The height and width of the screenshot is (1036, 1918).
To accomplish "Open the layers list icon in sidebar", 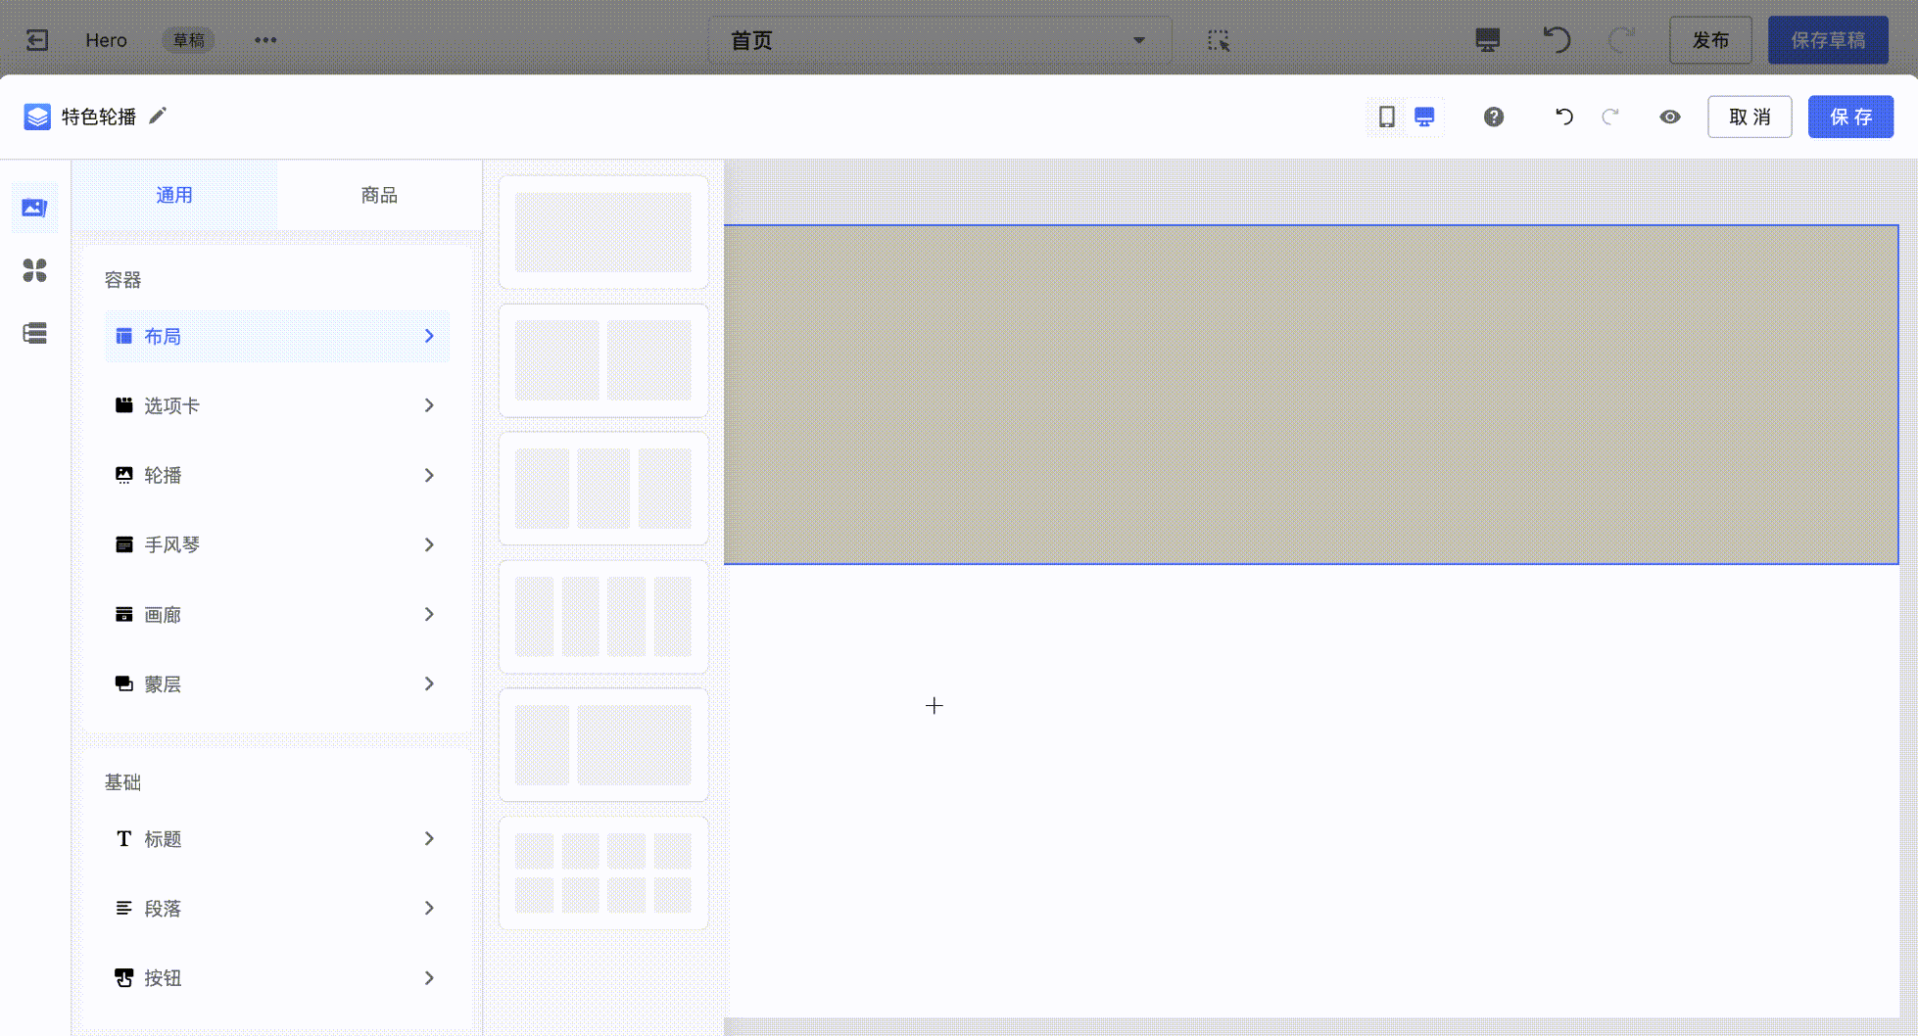I will tap(34, 333).
